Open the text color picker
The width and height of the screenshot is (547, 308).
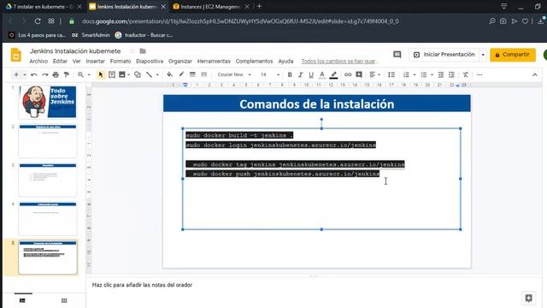(322, 74)
